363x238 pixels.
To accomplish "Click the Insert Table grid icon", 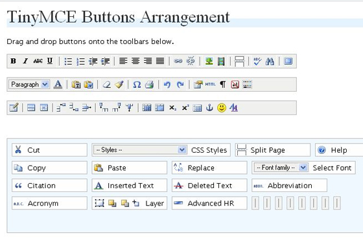I will point(197,108).
